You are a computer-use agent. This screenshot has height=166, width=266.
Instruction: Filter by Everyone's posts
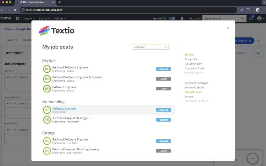tap(191, 59)
